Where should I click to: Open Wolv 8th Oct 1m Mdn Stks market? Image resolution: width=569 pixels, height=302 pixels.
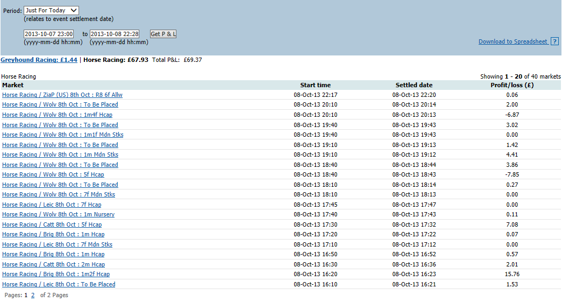(x=60, y=155)
